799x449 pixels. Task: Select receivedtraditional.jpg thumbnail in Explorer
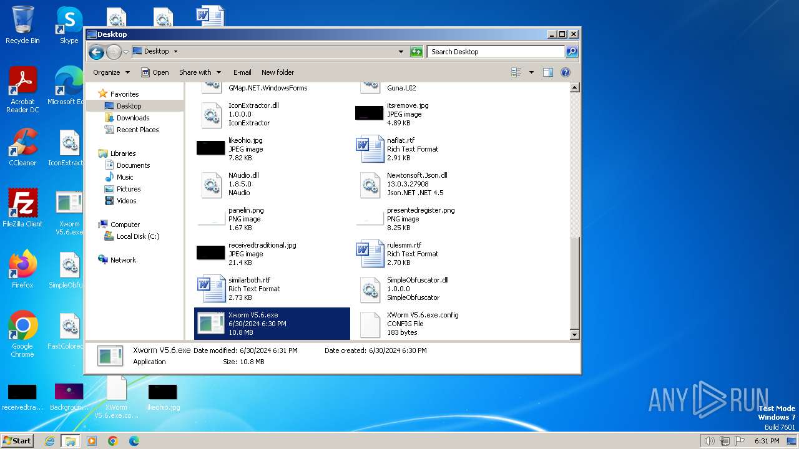pyautogui.click(x=210, y=253)
